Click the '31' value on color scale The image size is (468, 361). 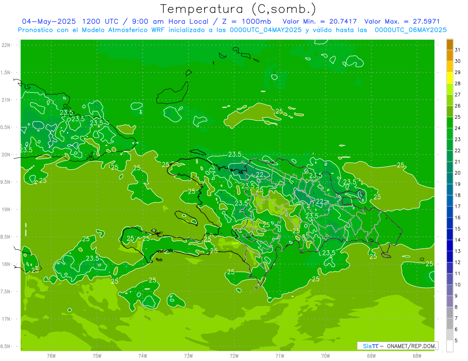click(x=457, y=50)
